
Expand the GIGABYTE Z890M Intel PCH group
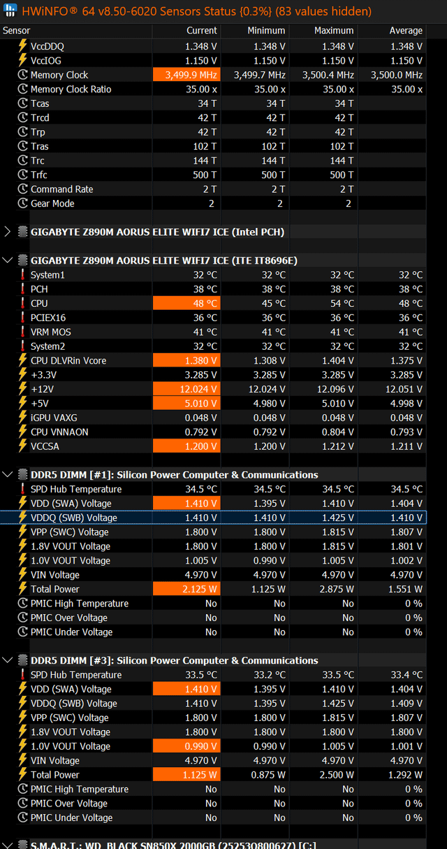click(8, 231)
